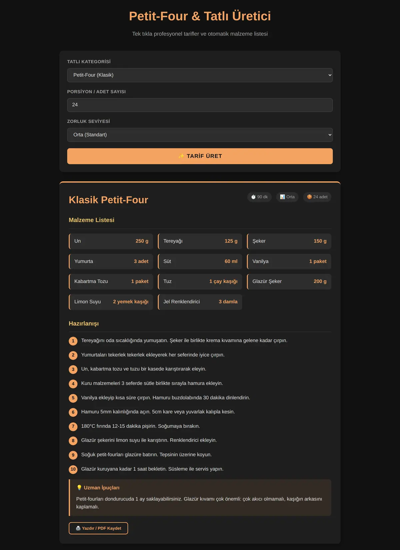Click the step about Vanilya ekleyip çırpın
Screen dimensions: 400x550
(x=166, y=398)
